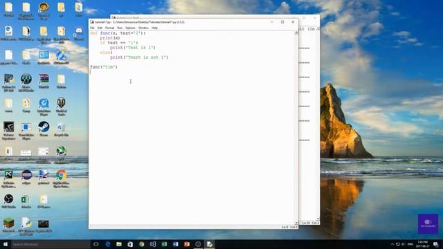Open the Edit menu in IDLE editor
Screen dimensions: 443x249
(100, 28)
